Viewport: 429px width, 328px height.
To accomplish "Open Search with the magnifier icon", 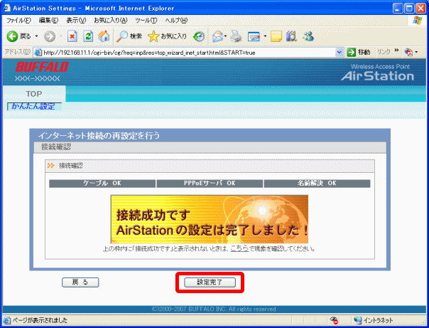I will [x=121, y=36].
